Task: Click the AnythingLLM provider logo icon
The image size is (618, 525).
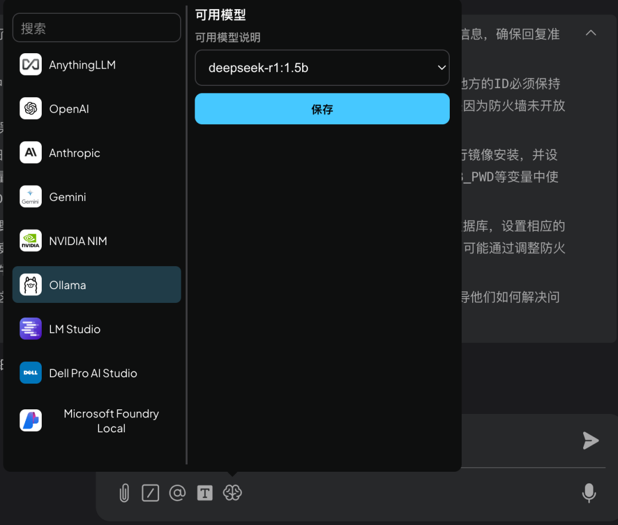Action: (31, 64)
